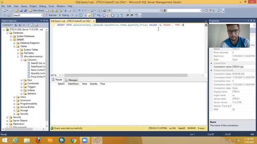The image size is (257, 144).
Task: Collapse the ZTECH server node
Action: [4, 30]
